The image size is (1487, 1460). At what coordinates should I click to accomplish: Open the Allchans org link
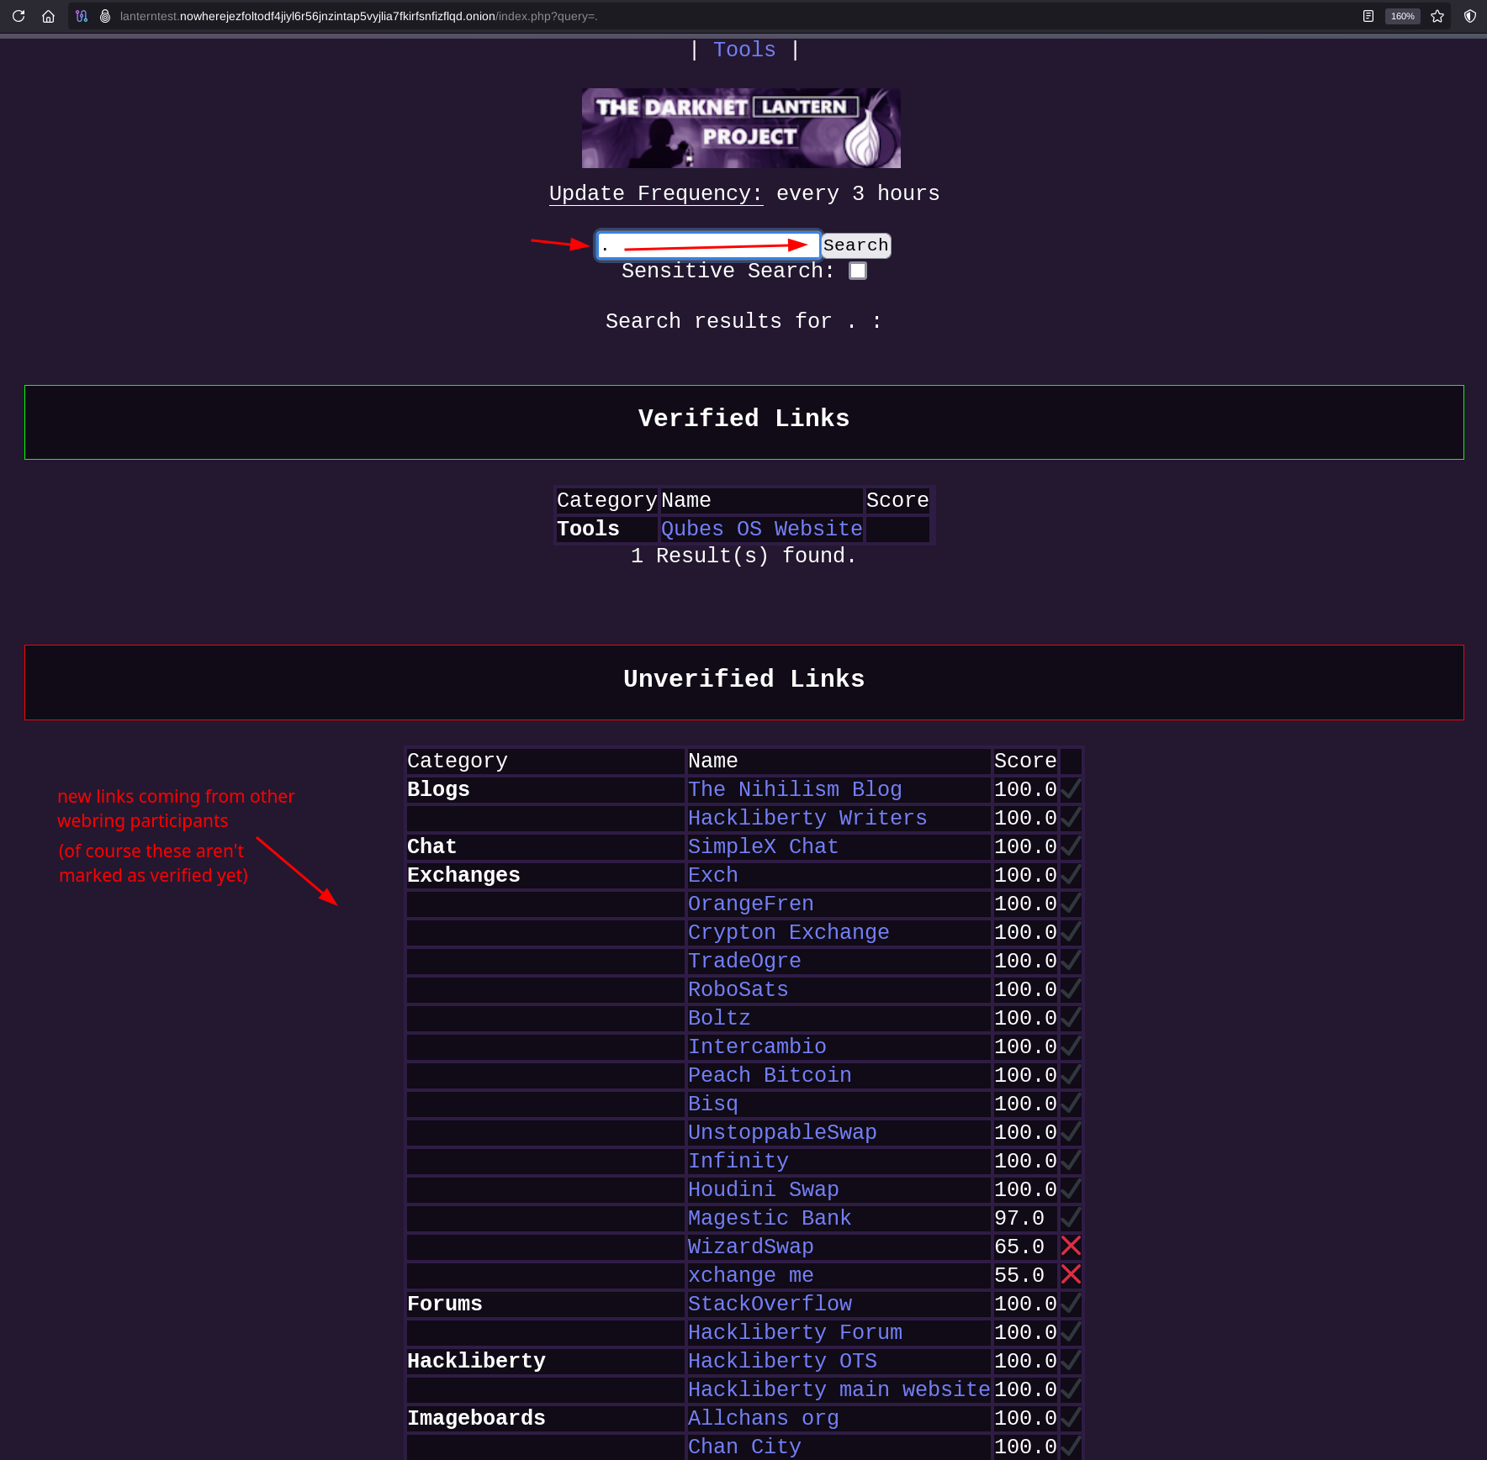point(763,1418)
